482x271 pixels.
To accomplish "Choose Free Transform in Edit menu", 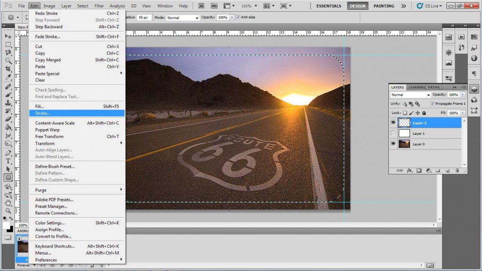I will 77,136.
